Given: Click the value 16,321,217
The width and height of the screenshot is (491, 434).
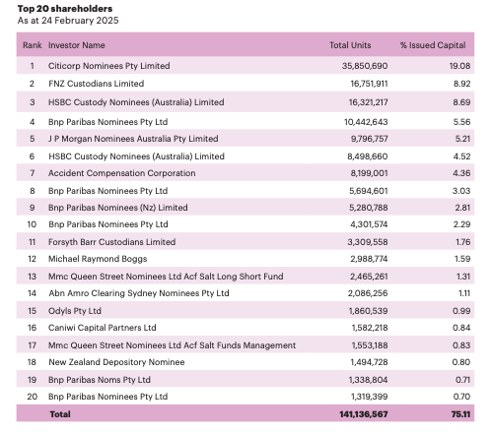Looking at the screenshot, I should [368, 102].
